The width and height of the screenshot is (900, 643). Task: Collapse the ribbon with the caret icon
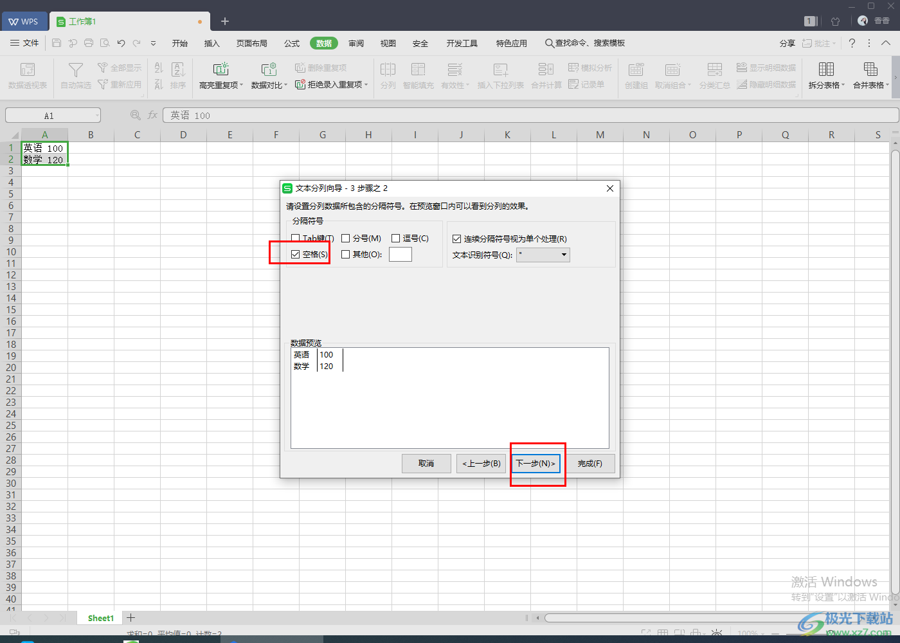click(886, 43)
